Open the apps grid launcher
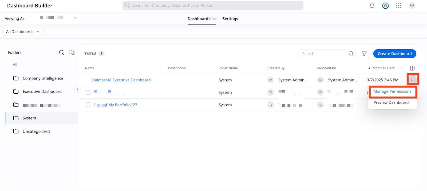 [x=399, y=5]
